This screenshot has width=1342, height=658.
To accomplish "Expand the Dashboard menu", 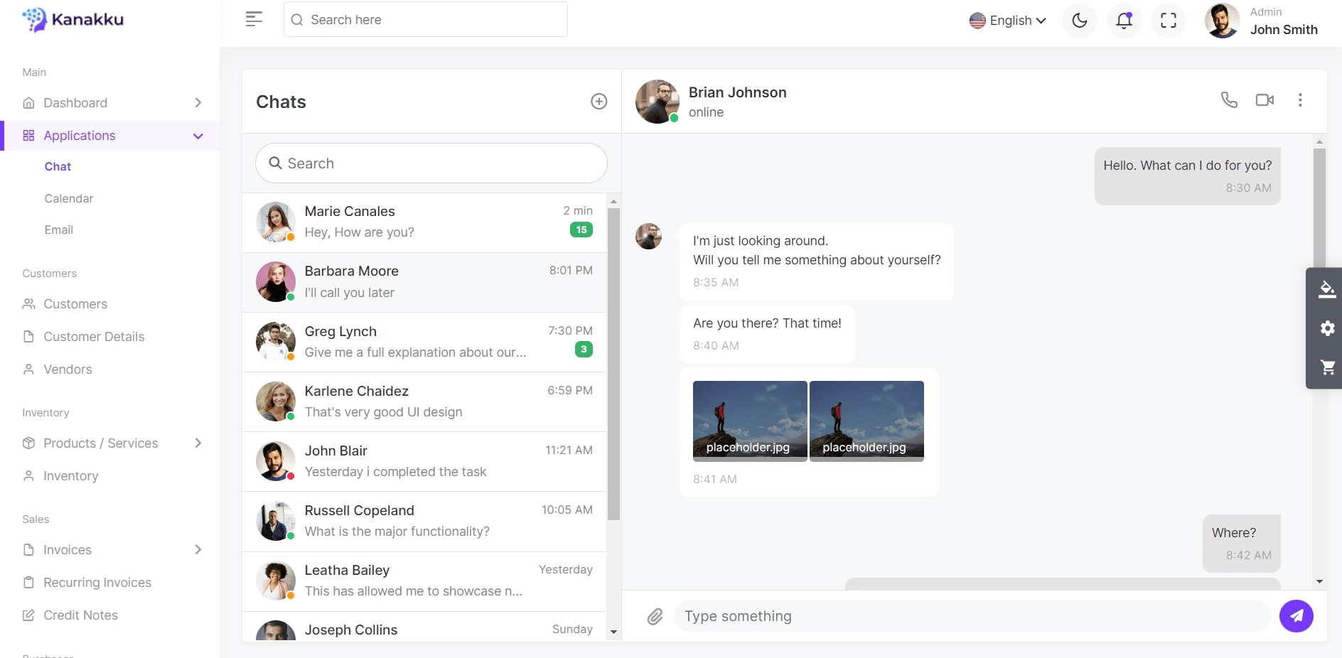I will point(112,103).
